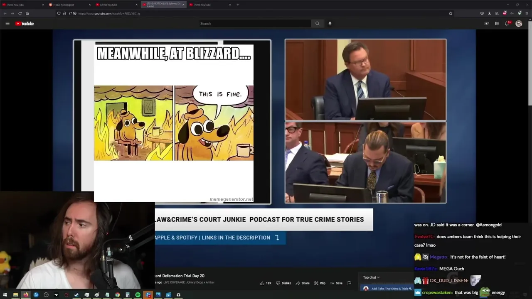This screenshot has height=299, width=532.
Task: Close the (1833) Asmongold tab
Action: [x=90, y=5]
